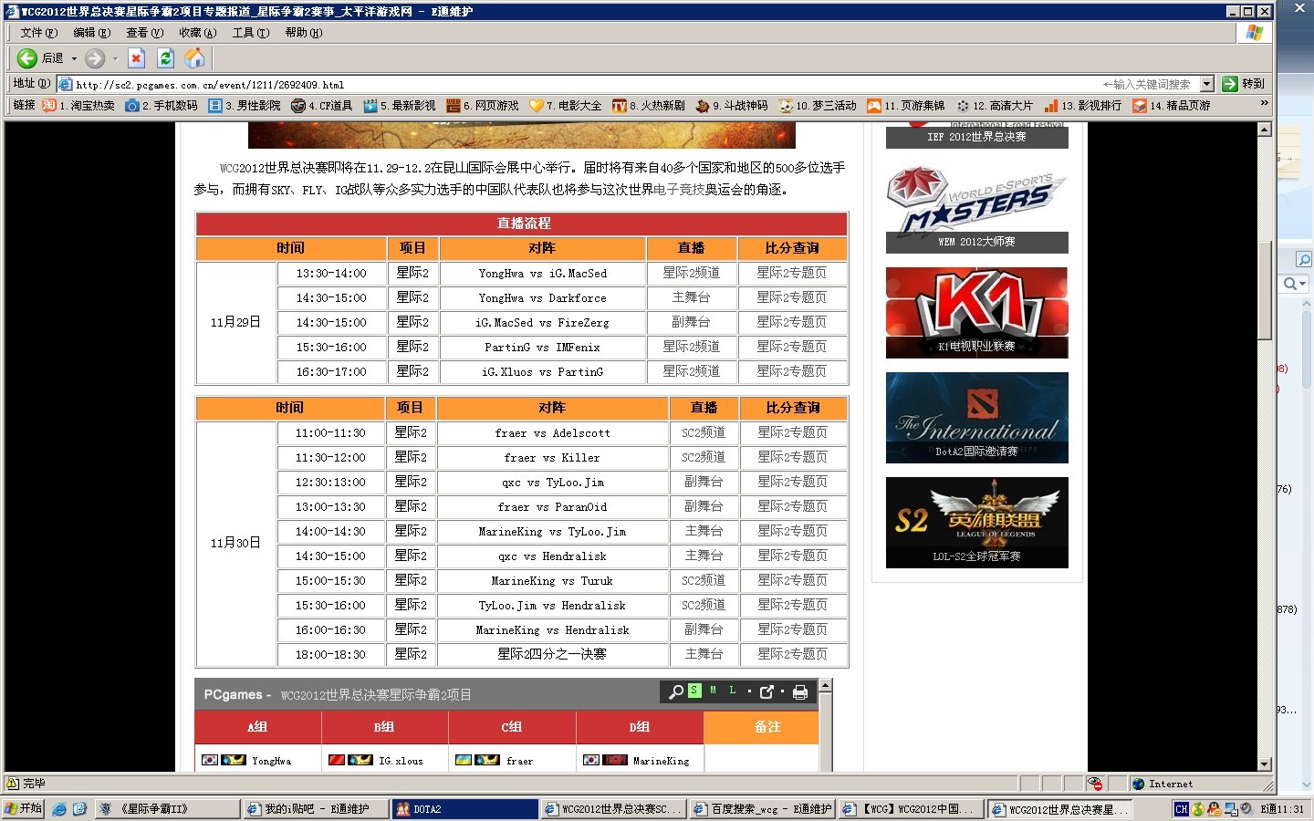Click into the address URL field
Viewport: 1314px width, 821px height.
(x=584, y=84)
